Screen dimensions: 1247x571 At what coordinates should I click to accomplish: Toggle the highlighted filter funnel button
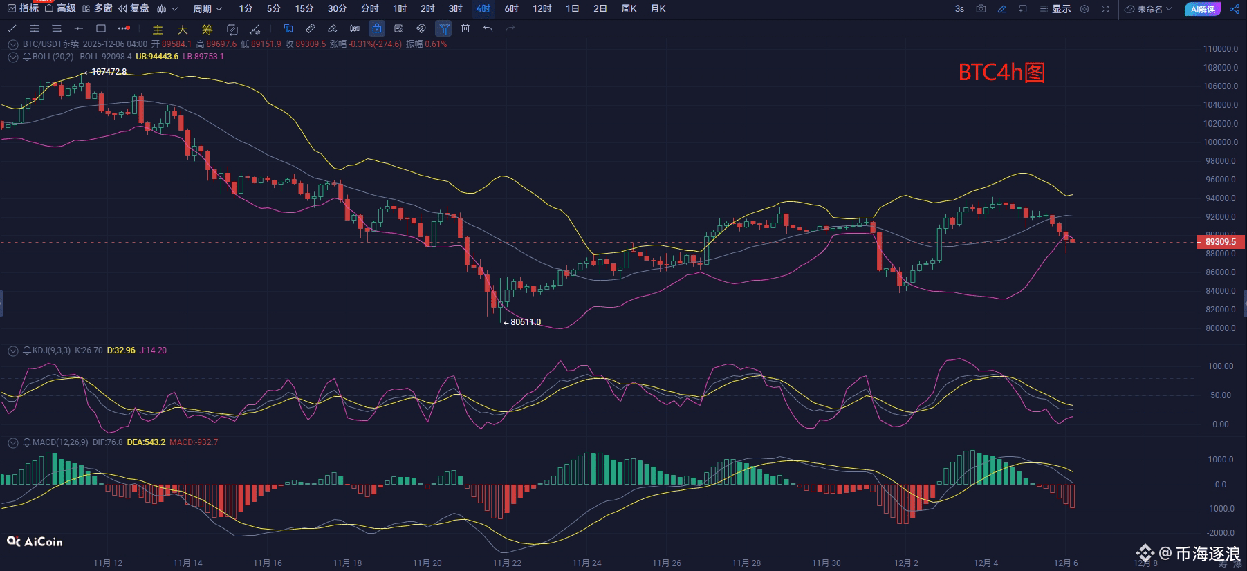click(x=443, y=28)
